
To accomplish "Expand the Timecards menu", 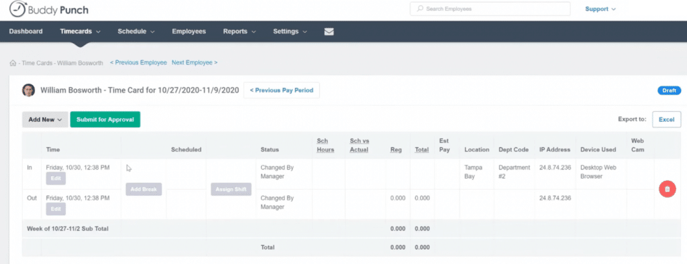I will pos(81,31).
